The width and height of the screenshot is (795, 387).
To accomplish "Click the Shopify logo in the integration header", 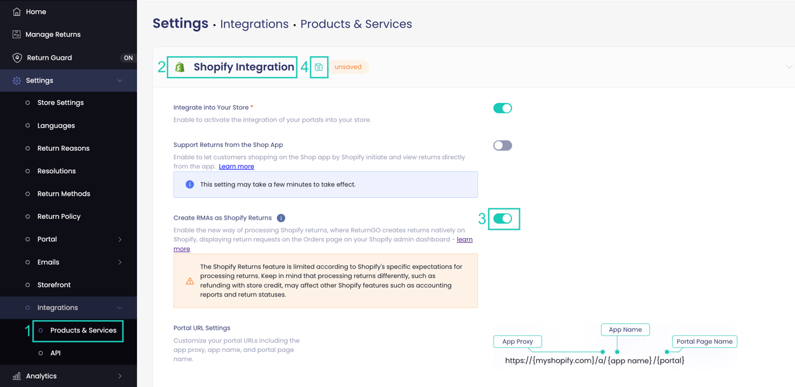I will click(x=179, y=66).
